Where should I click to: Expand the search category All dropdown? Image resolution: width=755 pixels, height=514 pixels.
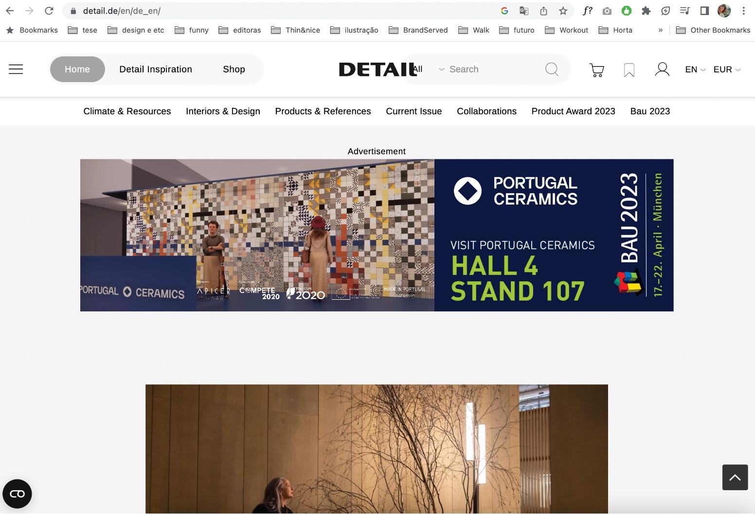coord(428,69)
